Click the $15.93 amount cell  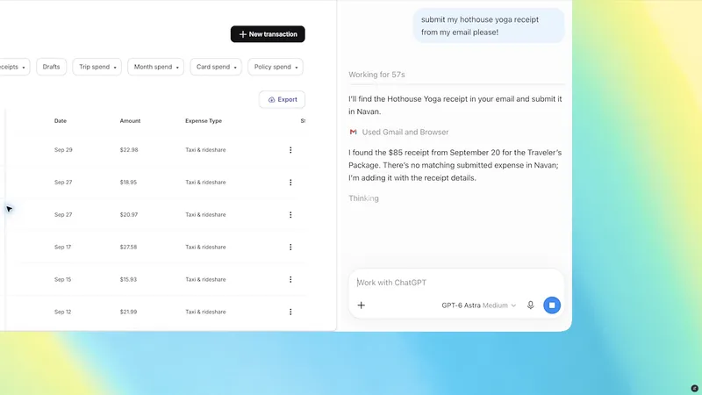[x=128, y=279]
